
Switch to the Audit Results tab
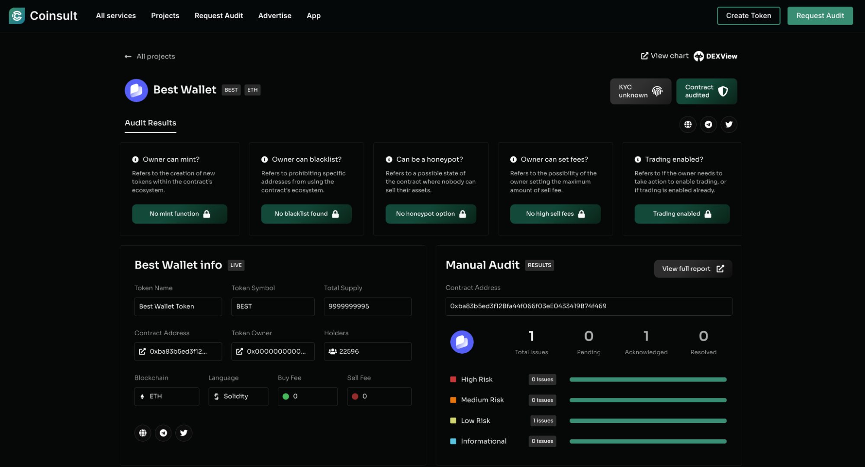(150, 123)
